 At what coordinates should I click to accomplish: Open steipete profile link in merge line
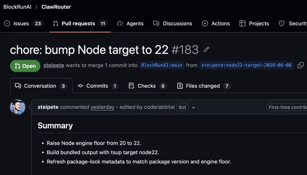click(54, 65)
